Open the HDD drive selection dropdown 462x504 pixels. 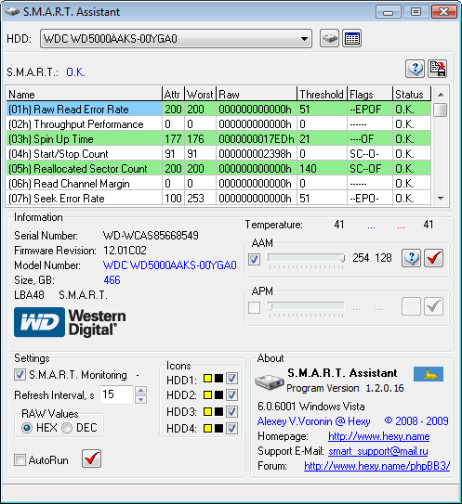pyautogui.click(x=176, y=39)
